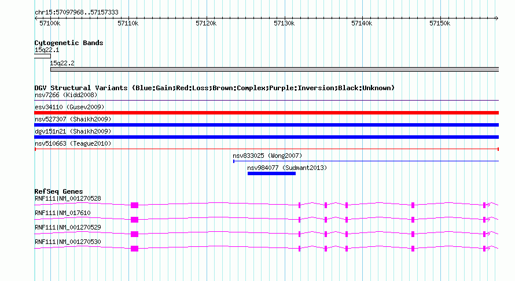Screen dimensions: 515x281
Task: Select the 15q22.2 band label
Action: (62, 63)
